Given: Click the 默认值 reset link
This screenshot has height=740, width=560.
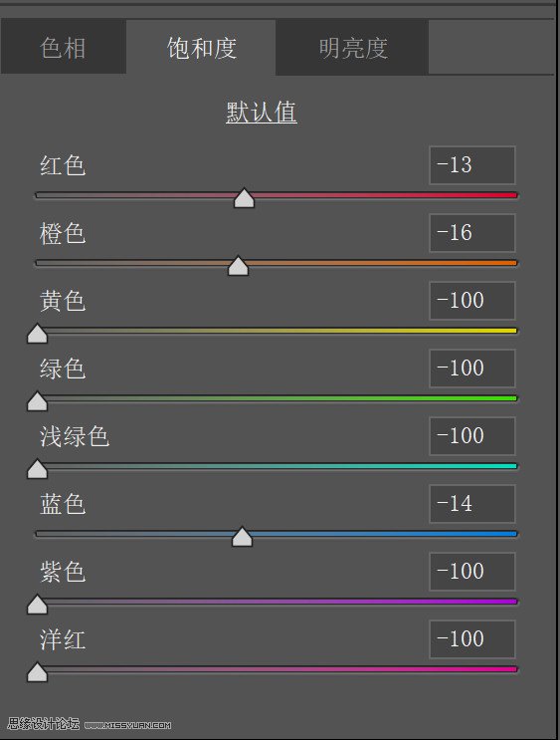Looking at the screenshot, I should click(262, 113).
